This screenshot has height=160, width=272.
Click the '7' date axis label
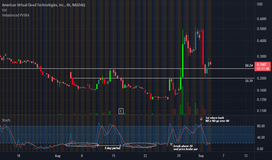(224, 156)
